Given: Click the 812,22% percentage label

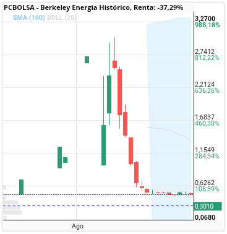Looking at the screenshot, I should point(207,58).
